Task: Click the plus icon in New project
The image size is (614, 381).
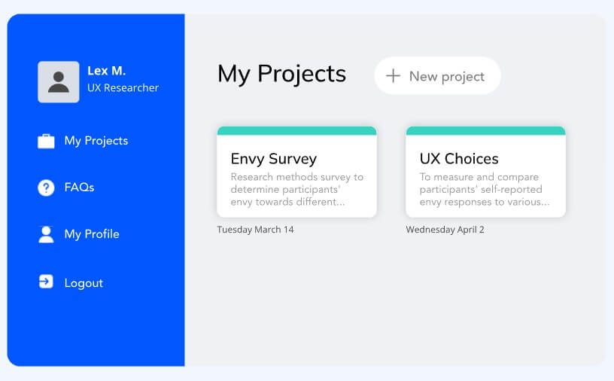Action: pos(393,75)
